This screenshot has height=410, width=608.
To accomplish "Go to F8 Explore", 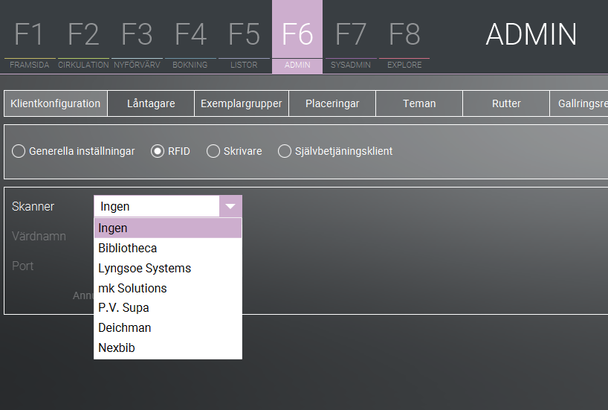I will [404, 37].
